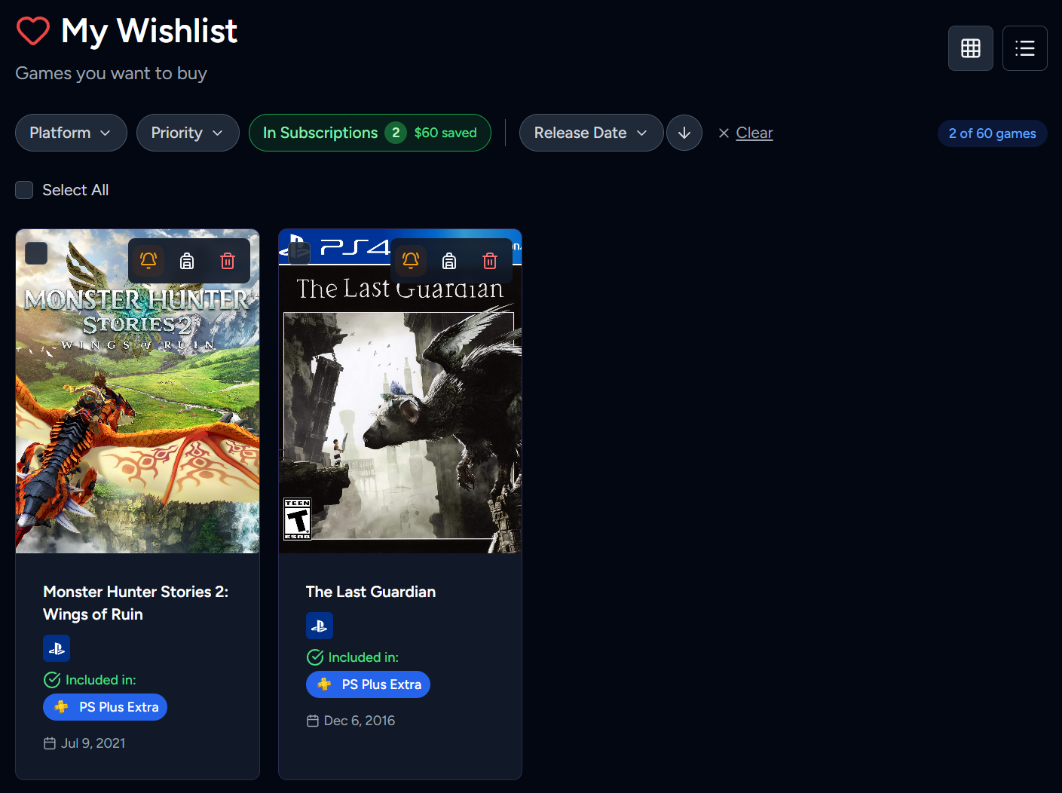This screenshot has width=1062, height=793.
Task: Click backpack icon on Monster Hunter Stories 2 card
Action: (187, 261)
